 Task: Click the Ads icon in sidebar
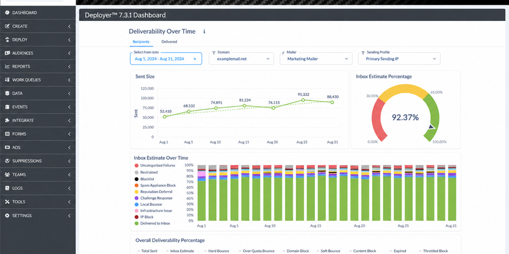pos(7,147)
